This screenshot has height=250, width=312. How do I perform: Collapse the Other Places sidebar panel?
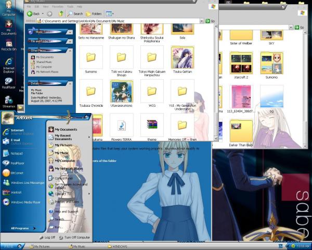point(70,51)
